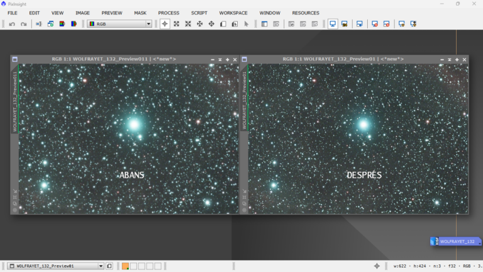Viewport: 483px width, 272px height.
Task: Toggle the monitor 24-bit display icon
Action: point(345,24)
